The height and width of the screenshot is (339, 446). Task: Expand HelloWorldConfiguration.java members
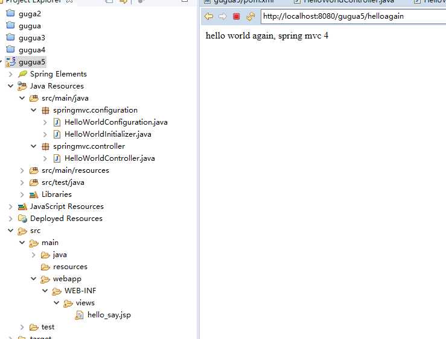pos(45,122)
